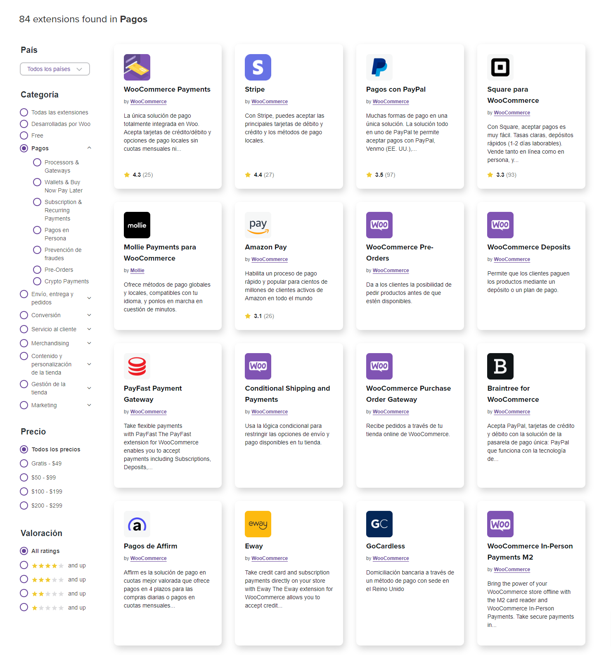Click the Woo icon for Pre-Orders

[379, 225]
